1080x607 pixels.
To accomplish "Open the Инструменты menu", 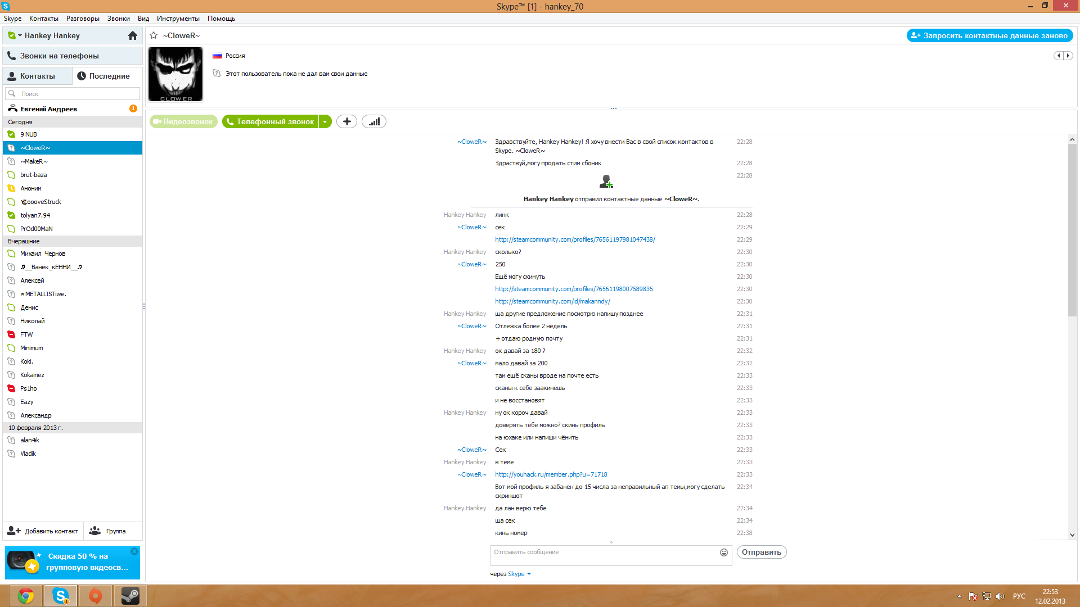I will 178,19.
